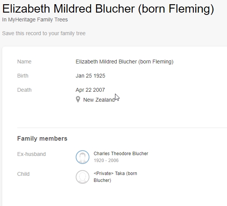Click the Family members heading
This screenshot has height=206, width=227.
click(42, 138)
